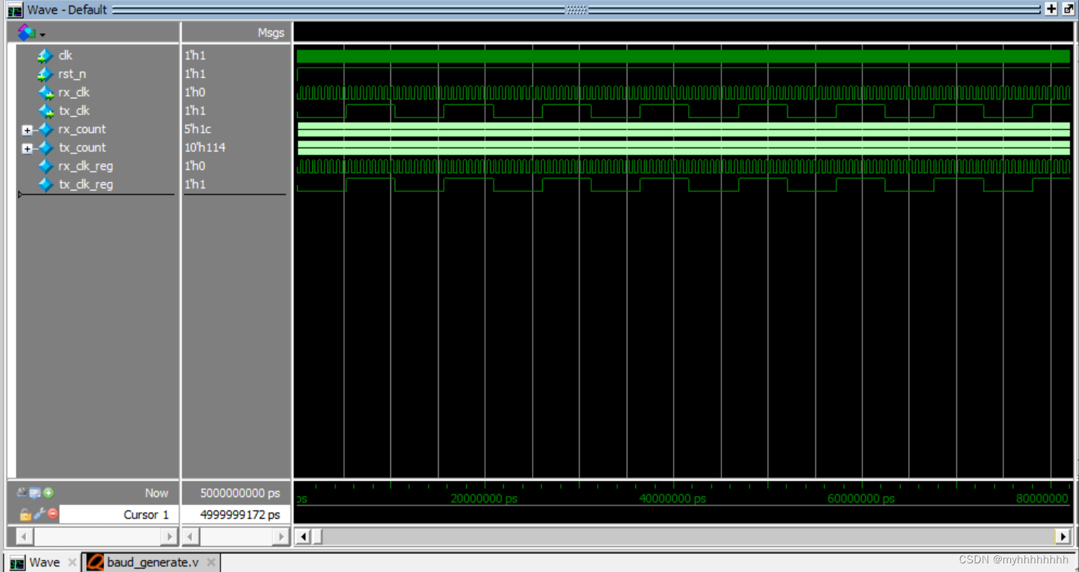Click the rx_count value 5'h1c
Screen dimensions: 1079x572
coord(197,129)
